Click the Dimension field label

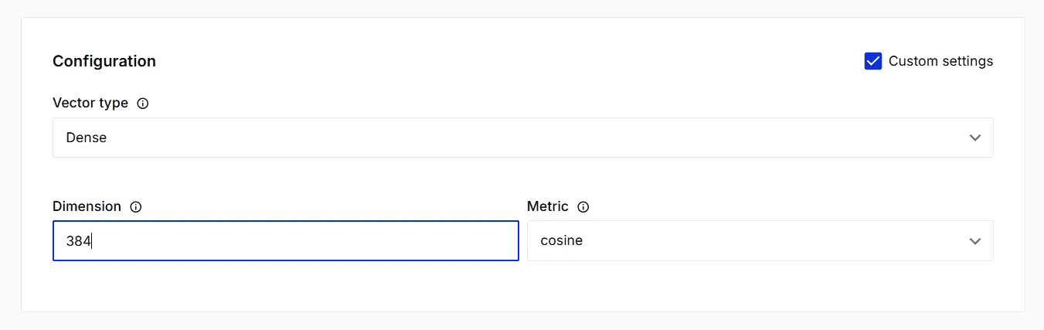pyautogui.click(x=87, y=206)
